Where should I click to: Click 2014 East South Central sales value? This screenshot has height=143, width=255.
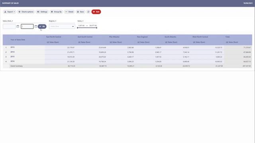click(102, 52)
